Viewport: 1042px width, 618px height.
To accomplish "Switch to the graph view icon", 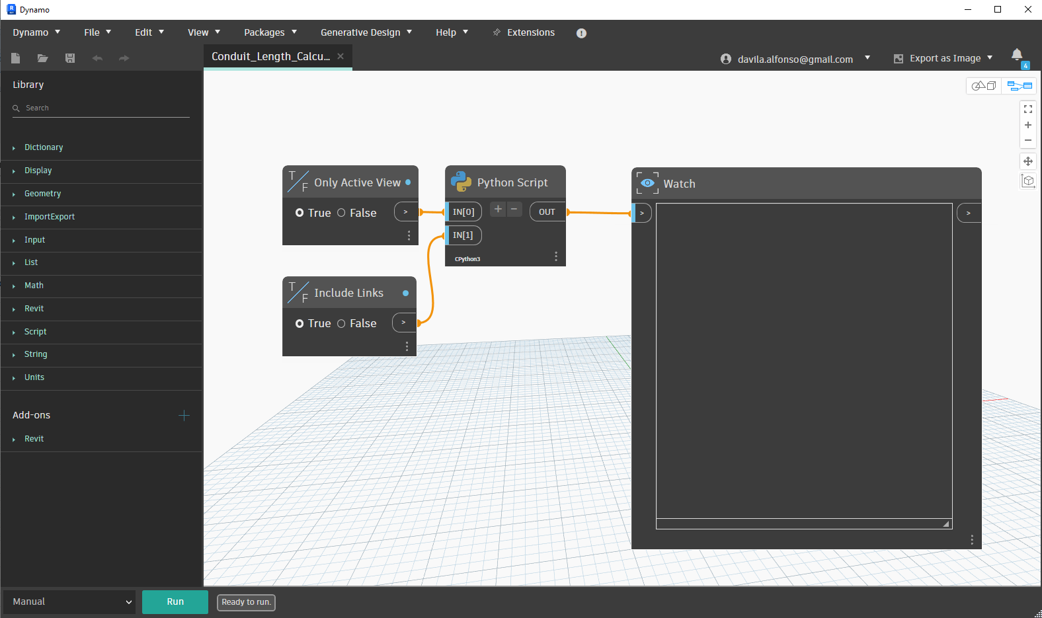I will (1019, 86).
